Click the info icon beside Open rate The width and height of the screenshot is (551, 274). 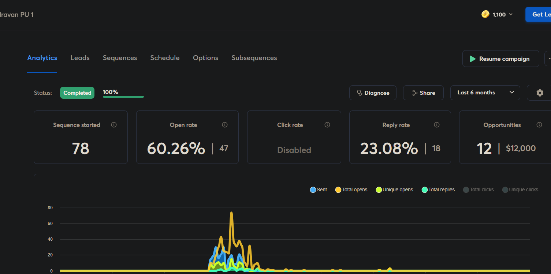coord(225,125)
